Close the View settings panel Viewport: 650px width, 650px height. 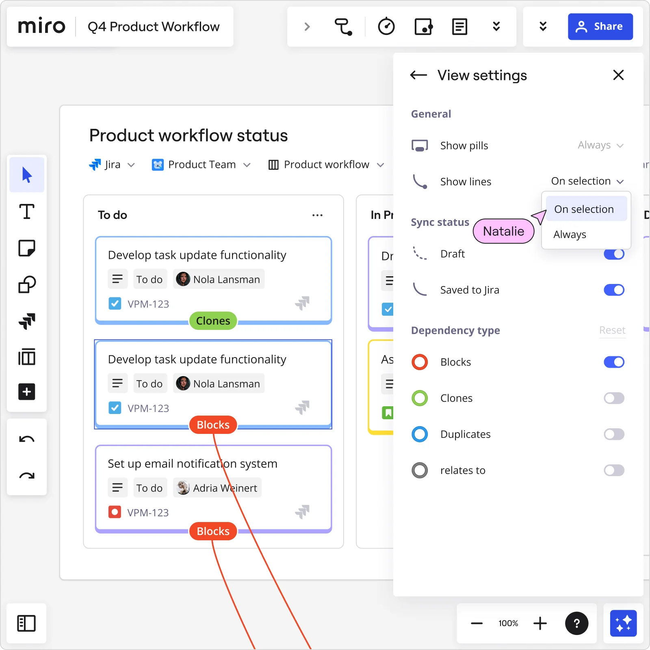pyautogui.click(x=618, y=75)
